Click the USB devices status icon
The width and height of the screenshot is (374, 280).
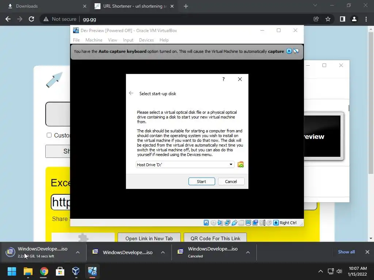point(234,223)
